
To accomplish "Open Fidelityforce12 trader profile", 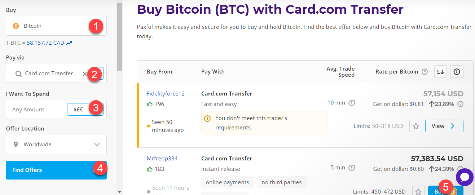I will click(x=166, y=94).
